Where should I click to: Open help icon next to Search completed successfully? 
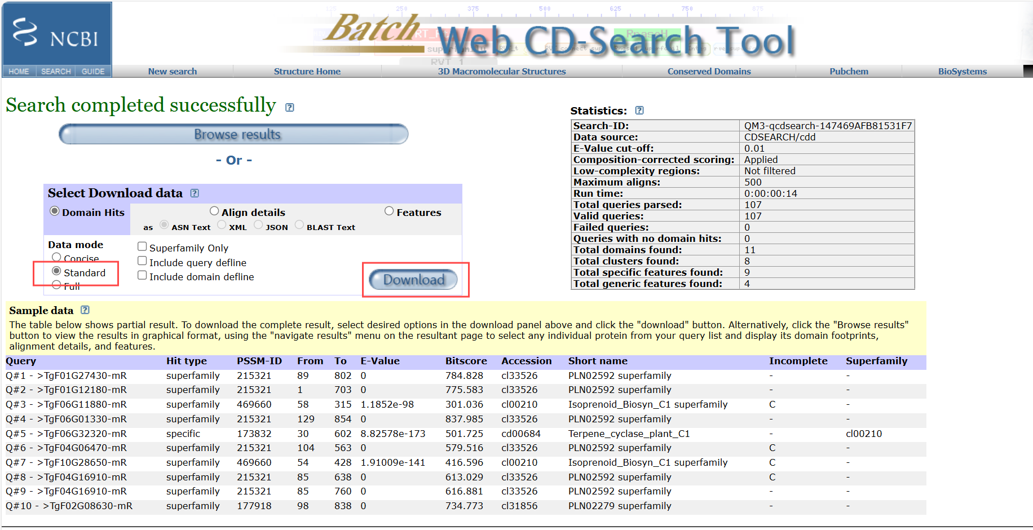pos(290,108)
